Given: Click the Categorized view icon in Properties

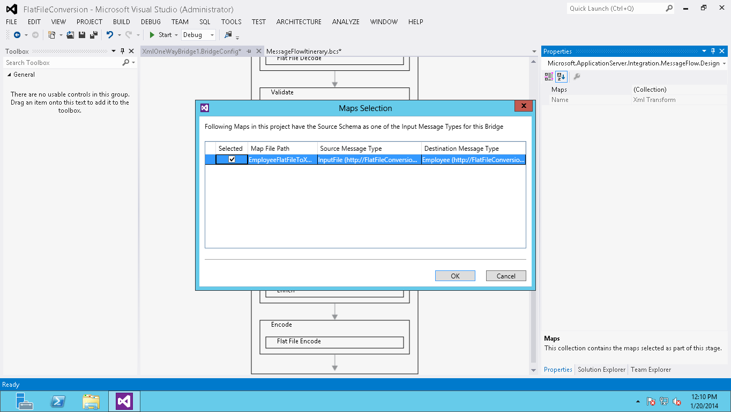Looking at the screenshot, I should click(549, 76).
